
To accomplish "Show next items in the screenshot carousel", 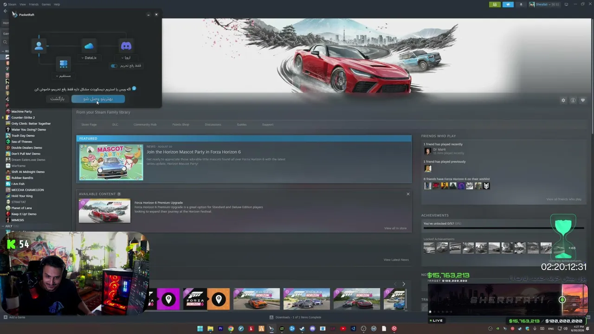I will pyautogui.click(x=403, y=284).
